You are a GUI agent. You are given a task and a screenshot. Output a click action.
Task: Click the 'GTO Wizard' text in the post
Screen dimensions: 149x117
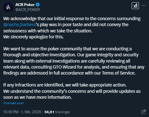tap(64, 67)
